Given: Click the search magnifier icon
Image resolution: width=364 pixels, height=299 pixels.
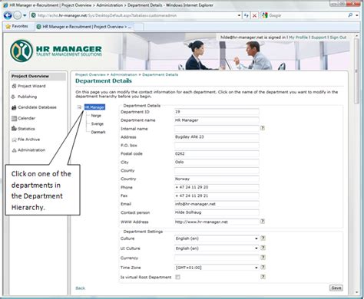Looking at the screenshot, I should click(x=350, y=15).
